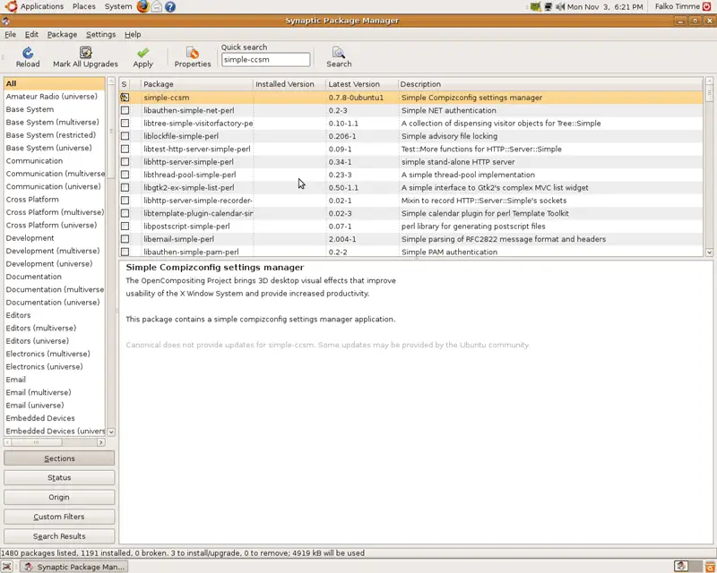Select the Base System section
This screenshot has width=717, height=573.
click(55, 109)
